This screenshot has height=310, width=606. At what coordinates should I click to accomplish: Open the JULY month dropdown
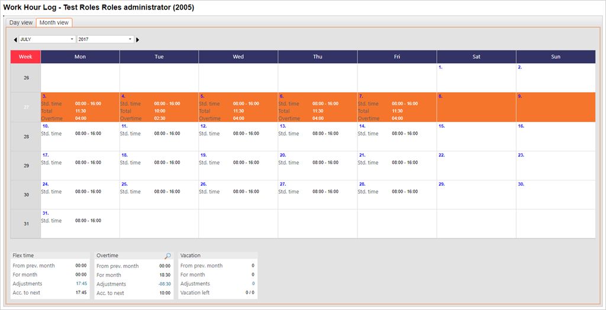(47, 39)
